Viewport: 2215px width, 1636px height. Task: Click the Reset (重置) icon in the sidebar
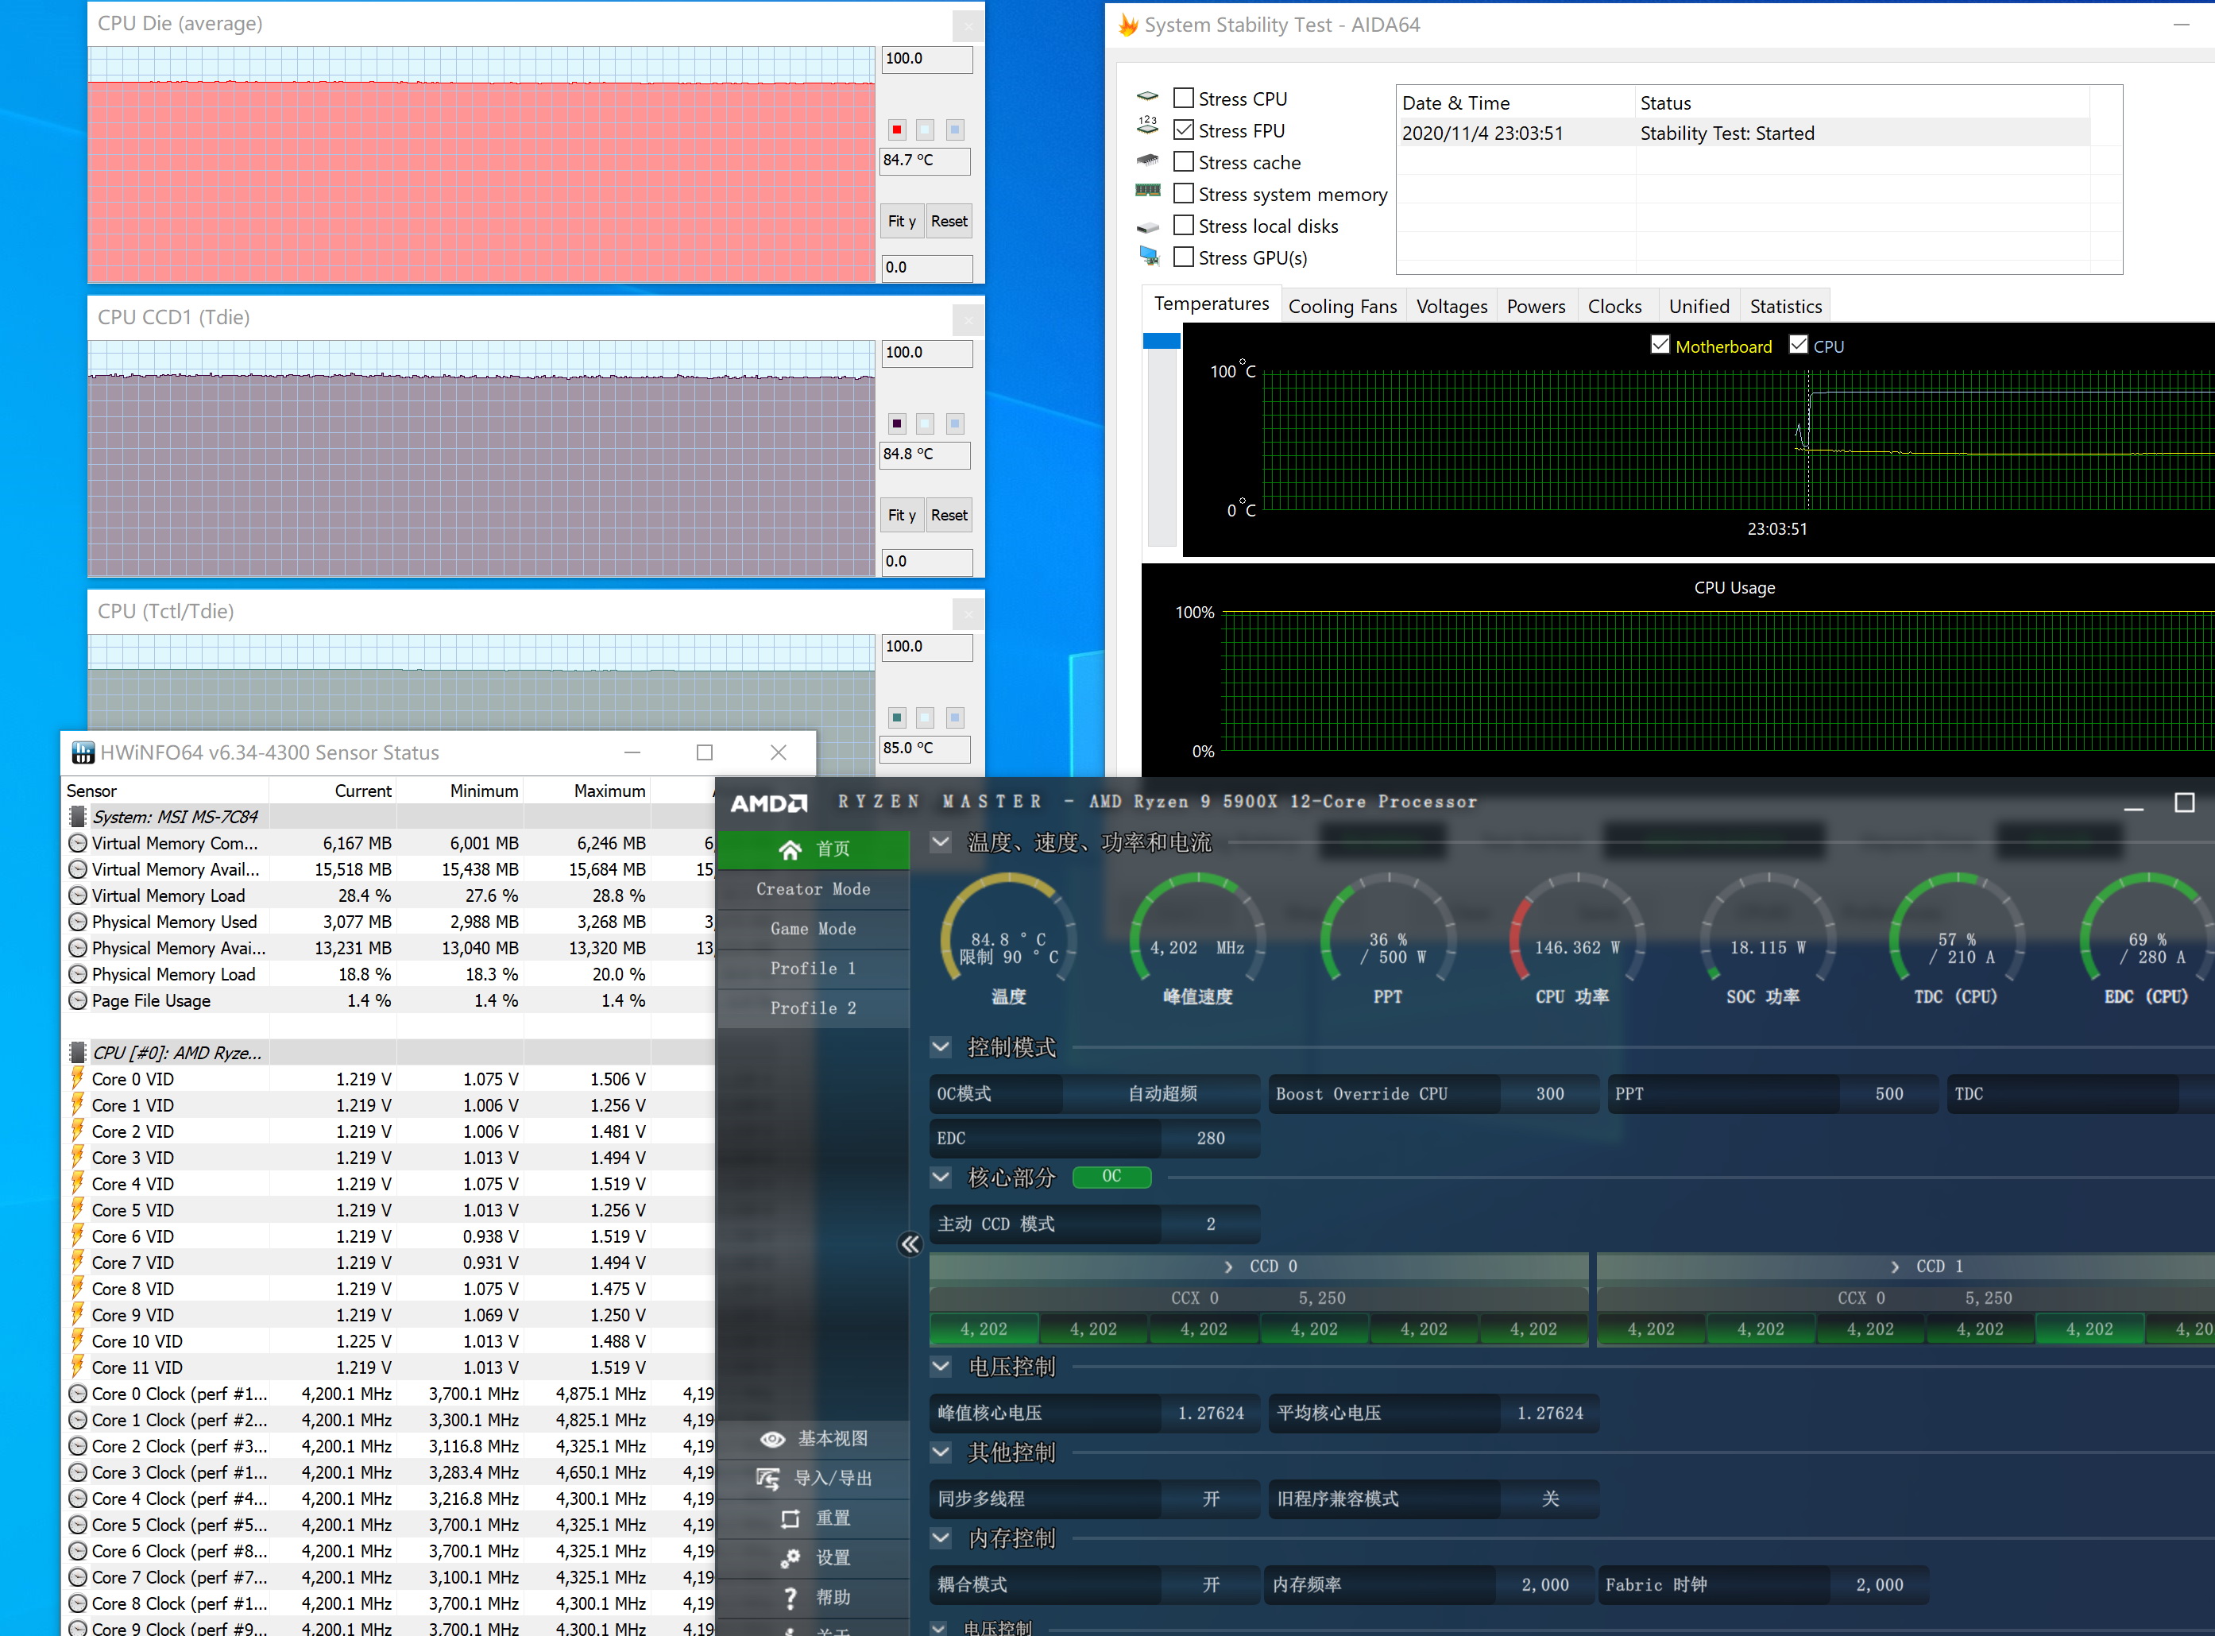tap(789, 1518)
